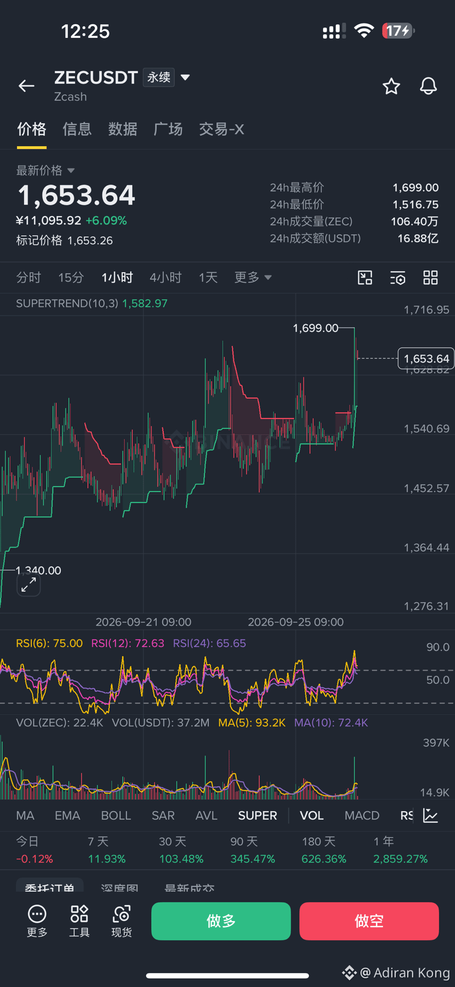Open the chart drawing tools icon

click(365, 278)
